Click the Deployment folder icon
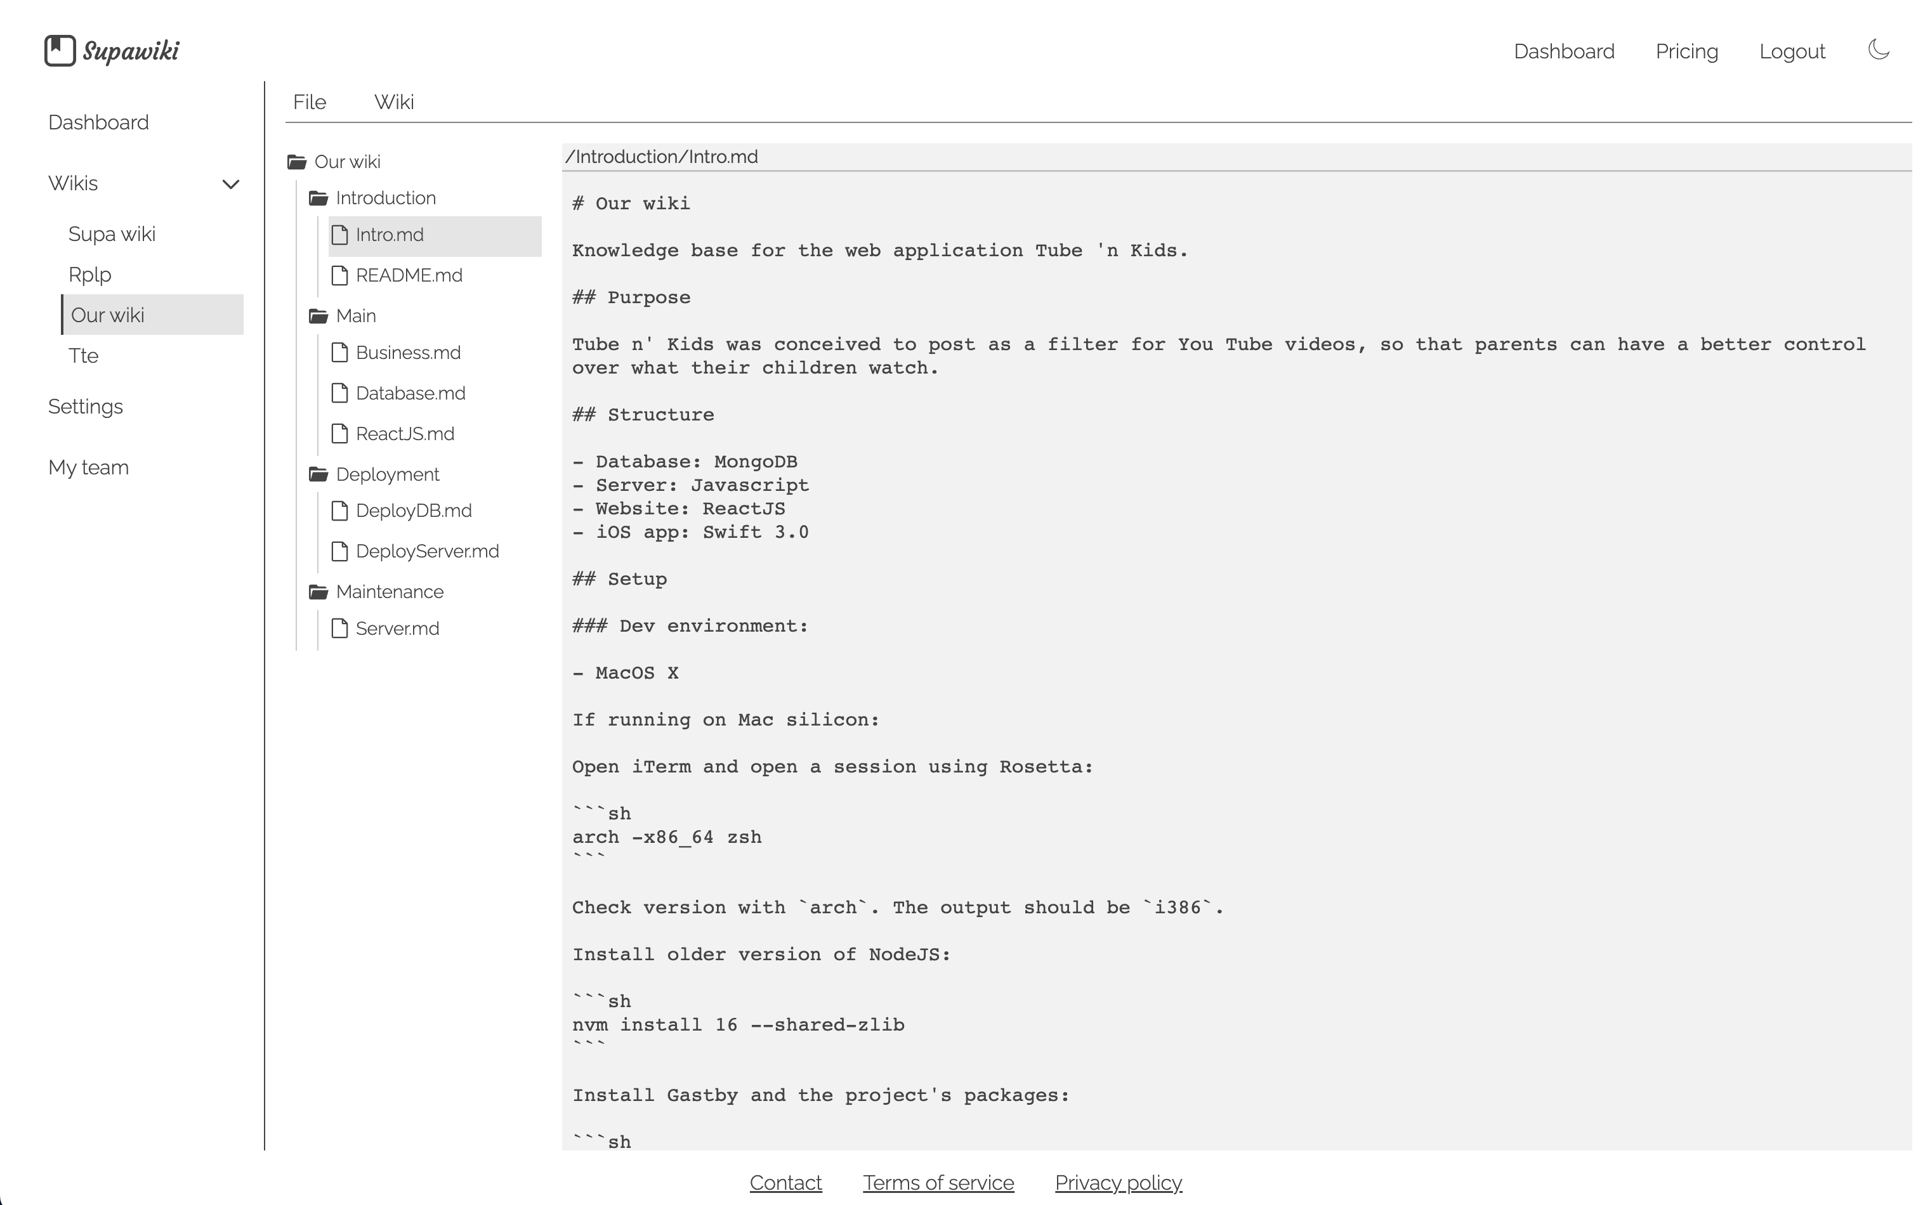Viewport: 1930px width, 1205px height. [x=318, y=475]
